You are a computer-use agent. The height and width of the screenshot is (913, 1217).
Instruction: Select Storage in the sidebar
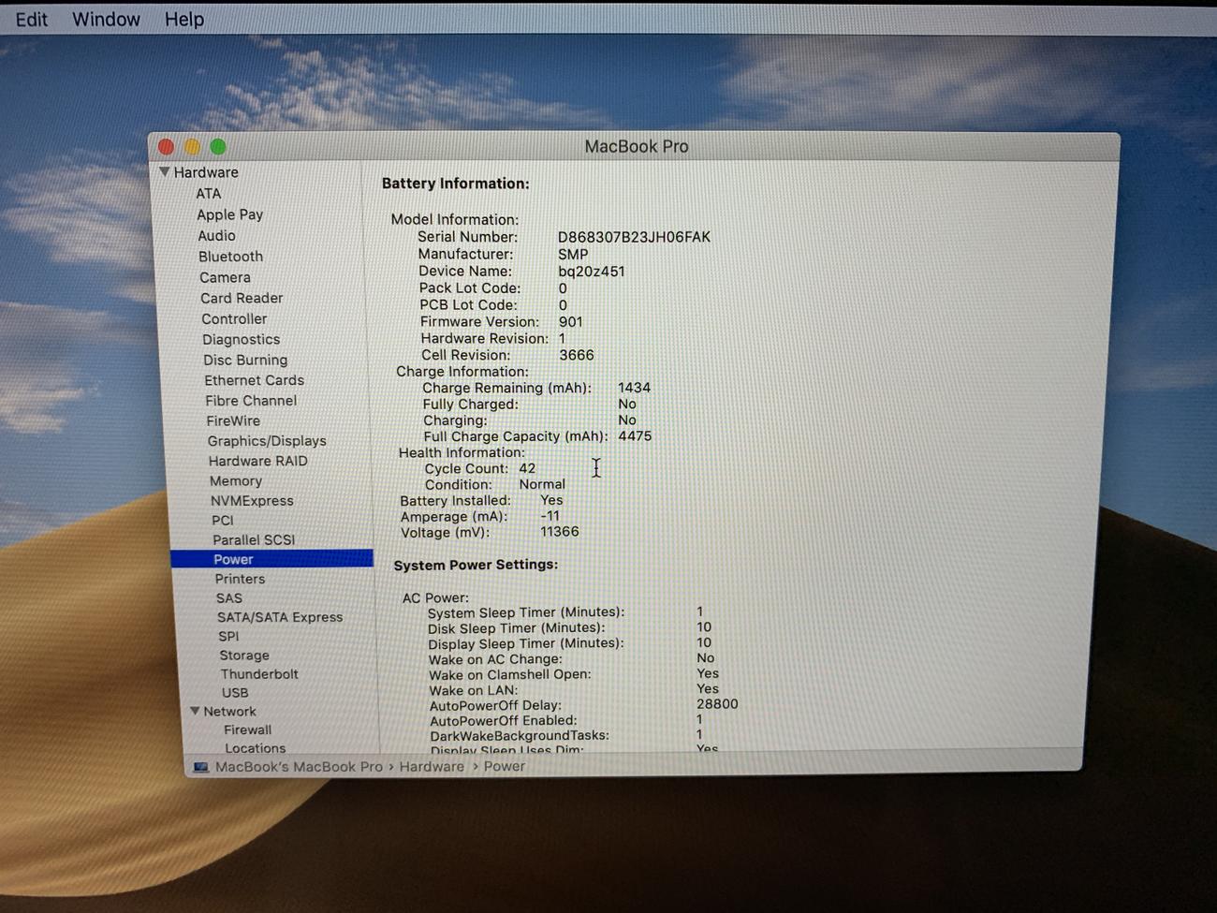(243, 655)
